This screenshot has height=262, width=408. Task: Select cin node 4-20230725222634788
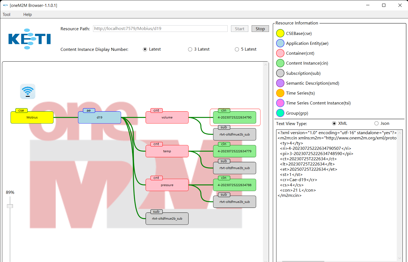235,185
